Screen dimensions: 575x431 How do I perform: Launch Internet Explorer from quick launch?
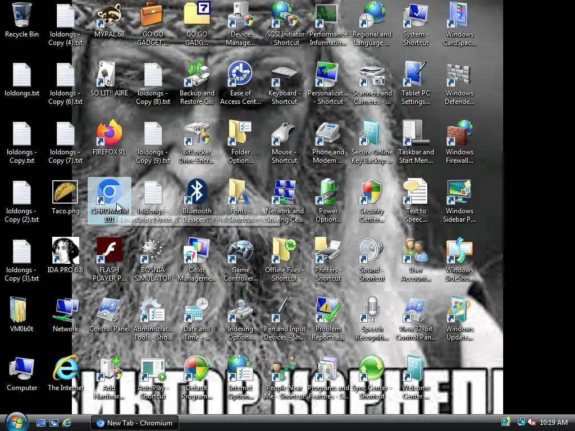point(67,423)
